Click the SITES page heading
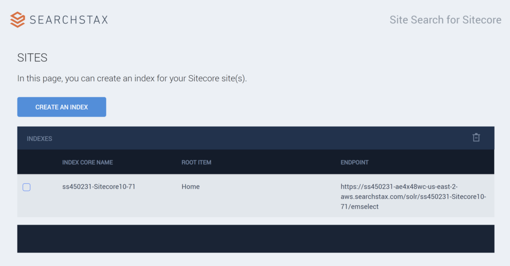This screenshot has width=510, height=266. coord(32,58)
